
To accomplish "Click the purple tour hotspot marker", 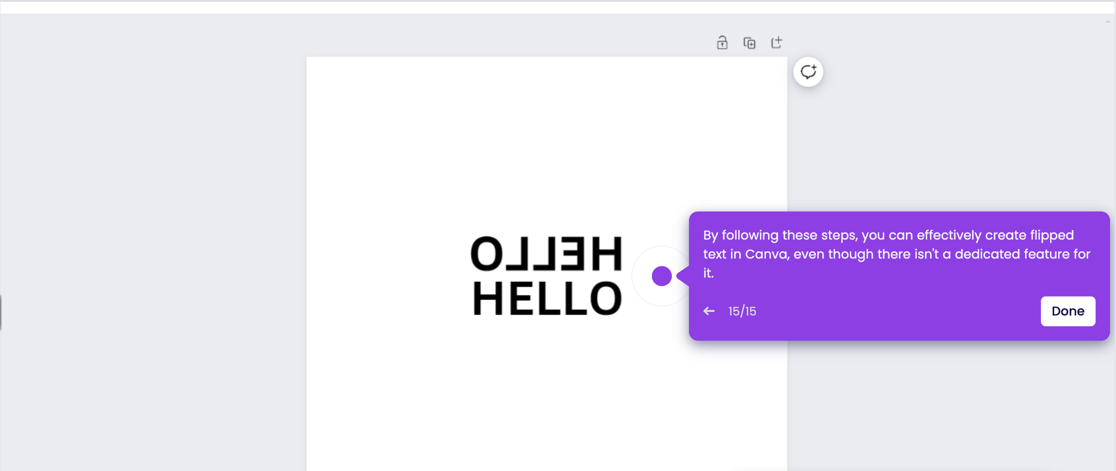I will [x=661, y=276].
